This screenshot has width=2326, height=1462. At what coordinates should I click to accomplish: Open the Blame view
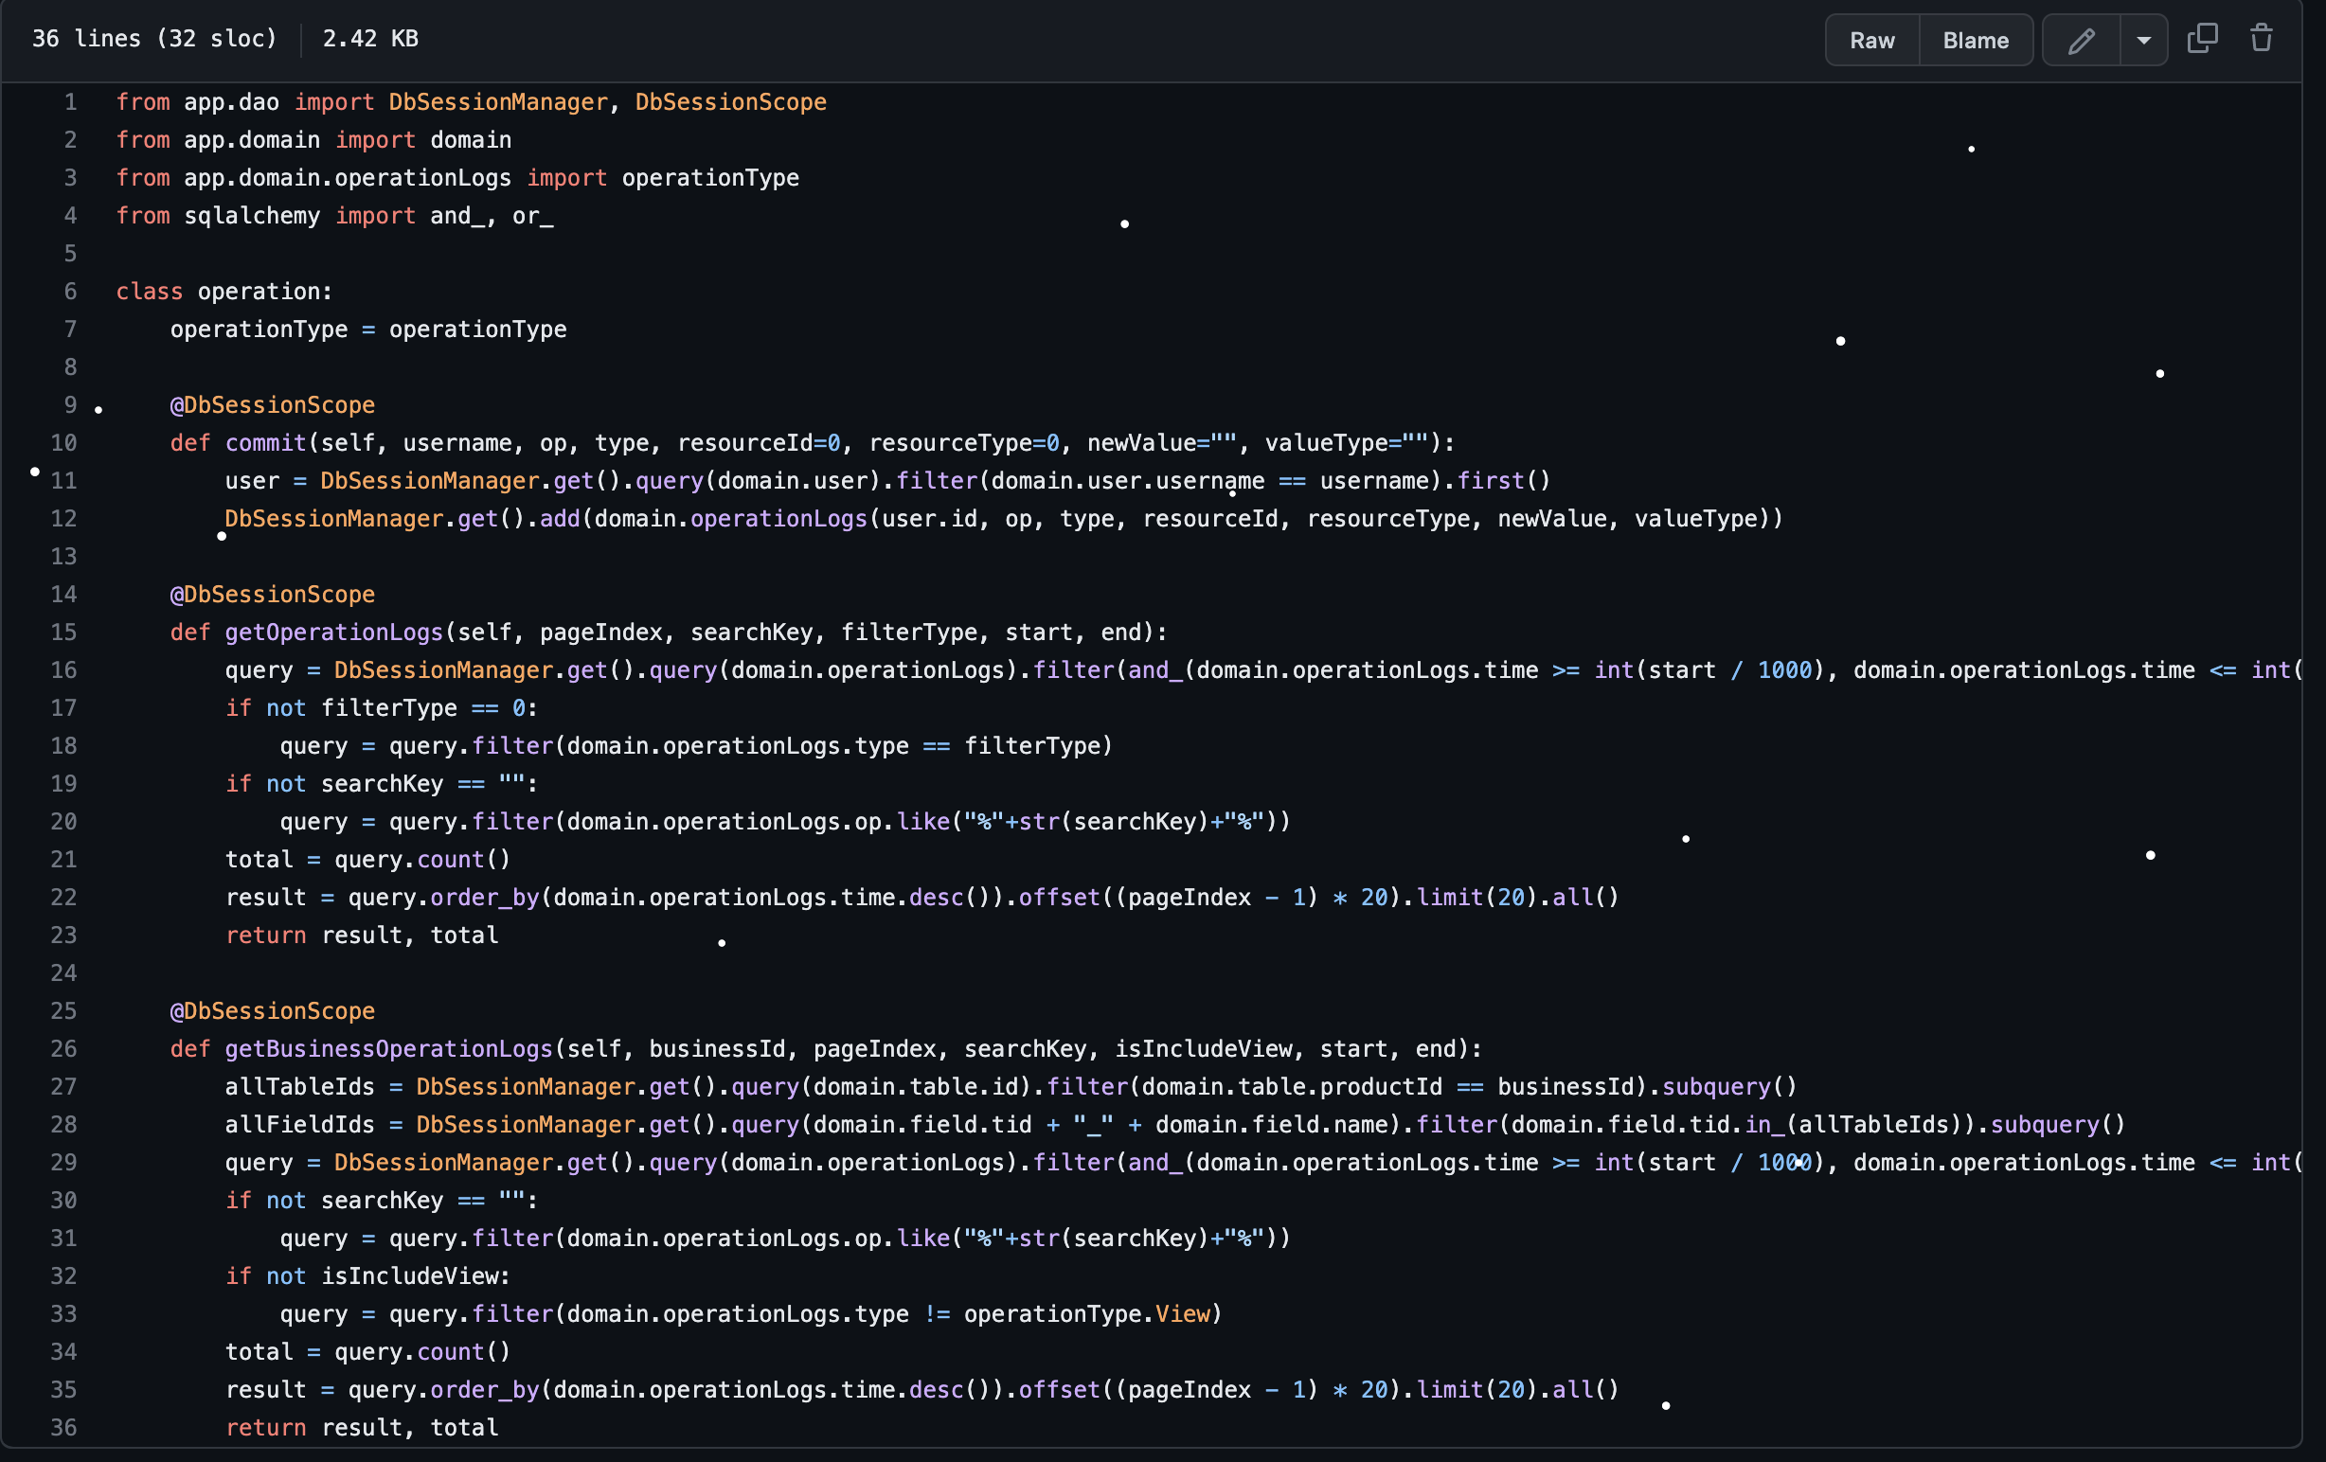(x=1976, y=40)
